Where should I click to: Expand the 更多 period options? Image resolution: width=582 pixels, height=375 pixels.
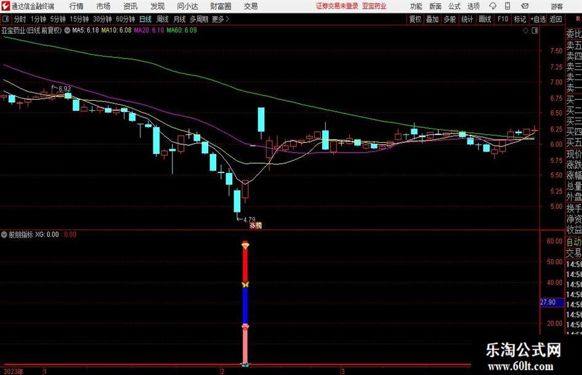220,19
